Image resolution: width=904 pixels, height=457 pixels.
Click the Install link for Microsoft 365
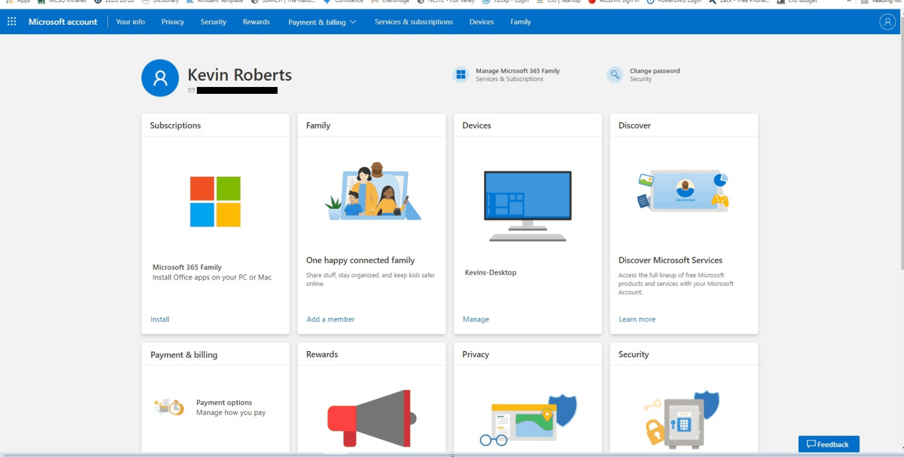point(160,319)
